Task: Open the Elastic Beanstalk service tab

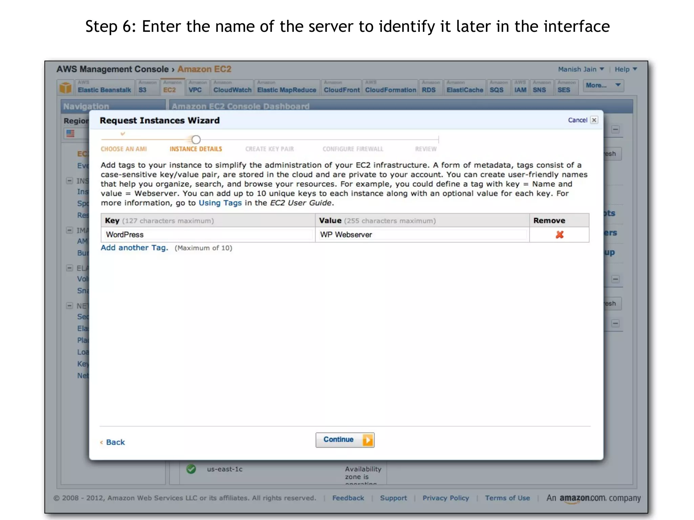Action: (x=104, y=87)
